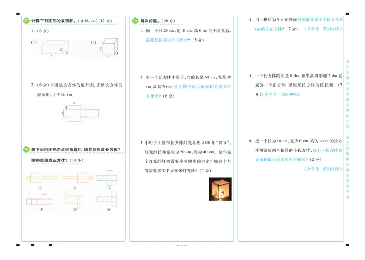Click blue text 表面积最小是多少平方厘米

pos(280,160)
